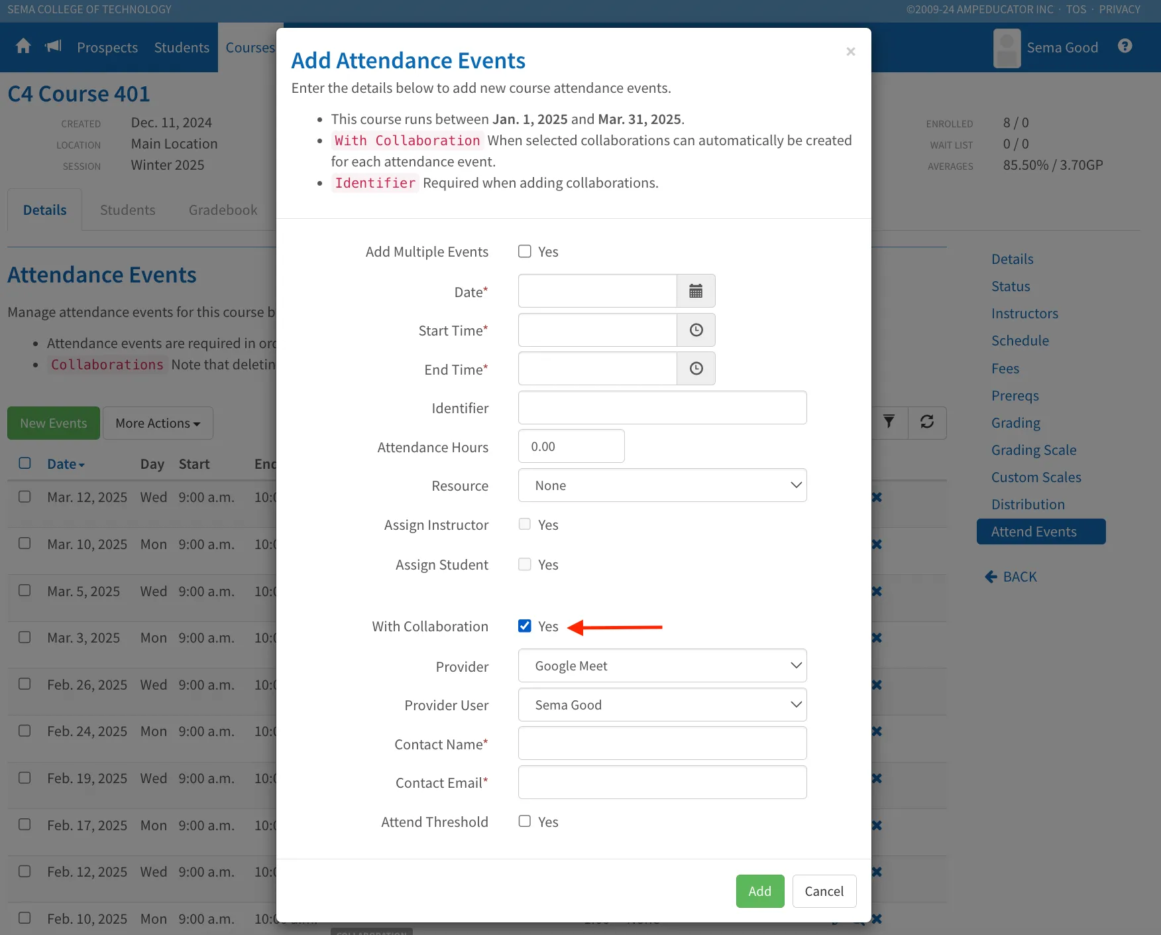Screen dimensions: 1161x935
Task: Click the green Add button
Action: point(760,891)
